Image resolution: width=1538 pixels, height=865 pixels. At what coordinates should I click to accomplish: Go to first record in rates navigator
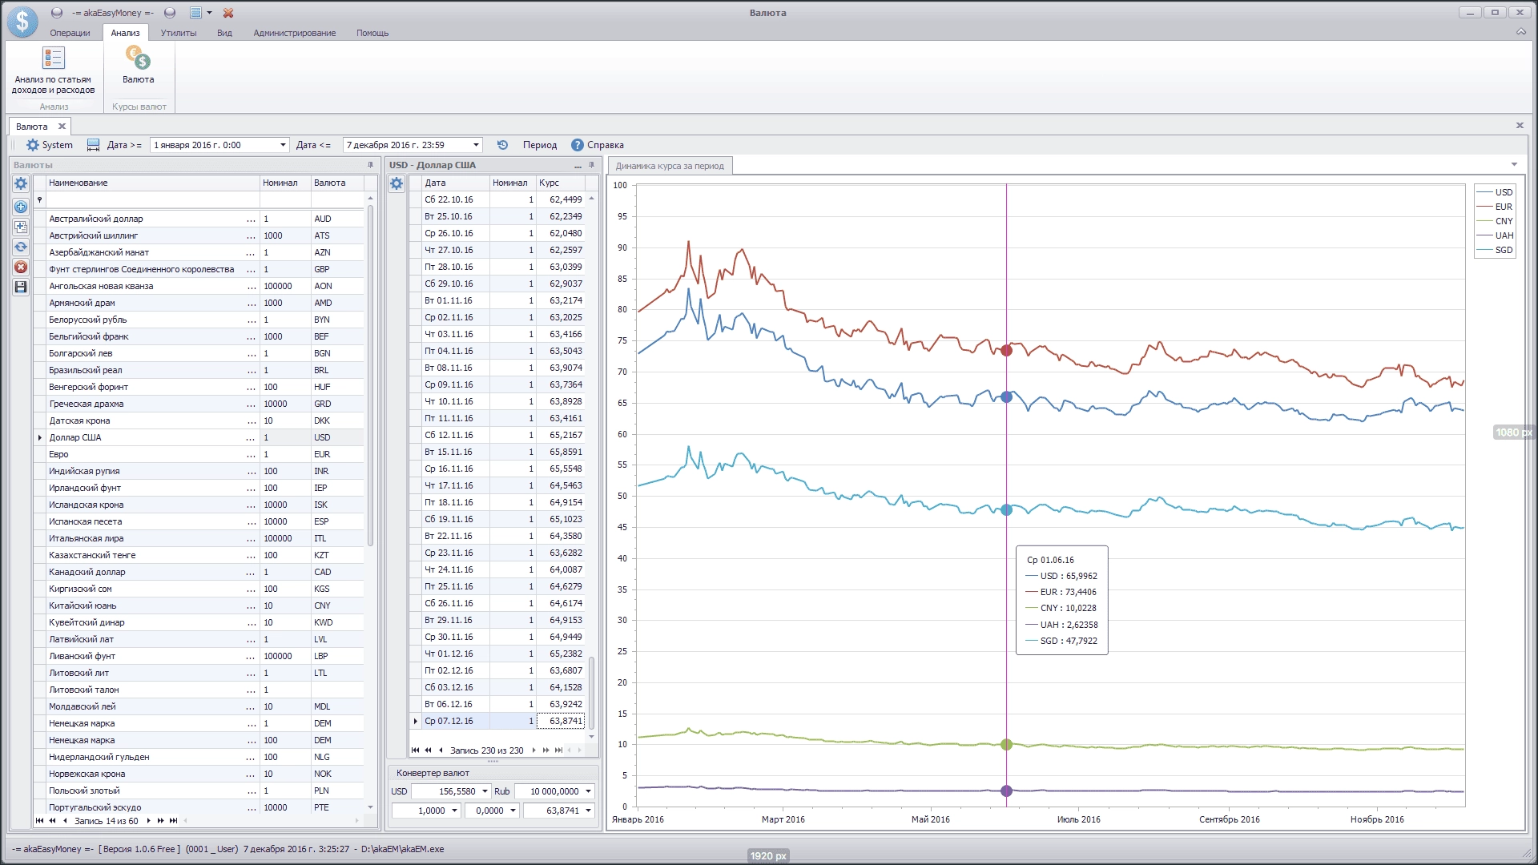(415, 750)
